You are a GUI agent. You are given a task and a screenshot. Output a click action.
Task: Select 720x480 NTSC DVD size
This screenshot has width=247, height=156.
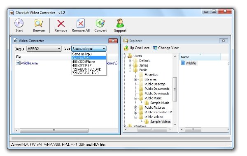point(89,69)
